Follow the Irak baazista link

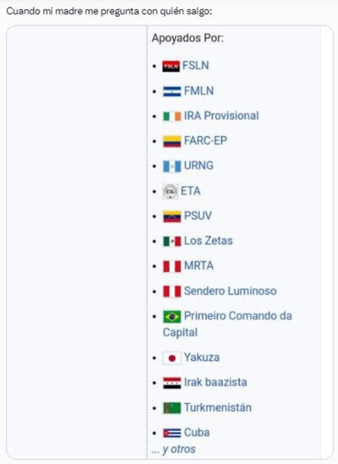[215, 382]
